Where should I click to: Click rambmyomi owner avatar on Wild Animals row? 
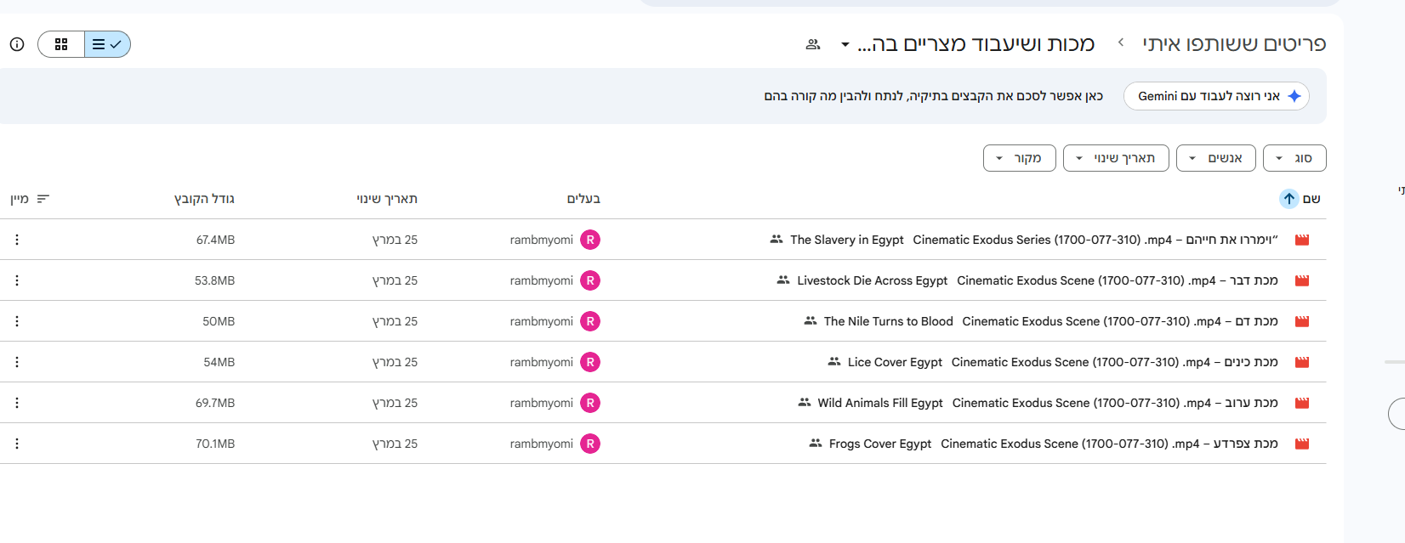click(x=590, y=403)
